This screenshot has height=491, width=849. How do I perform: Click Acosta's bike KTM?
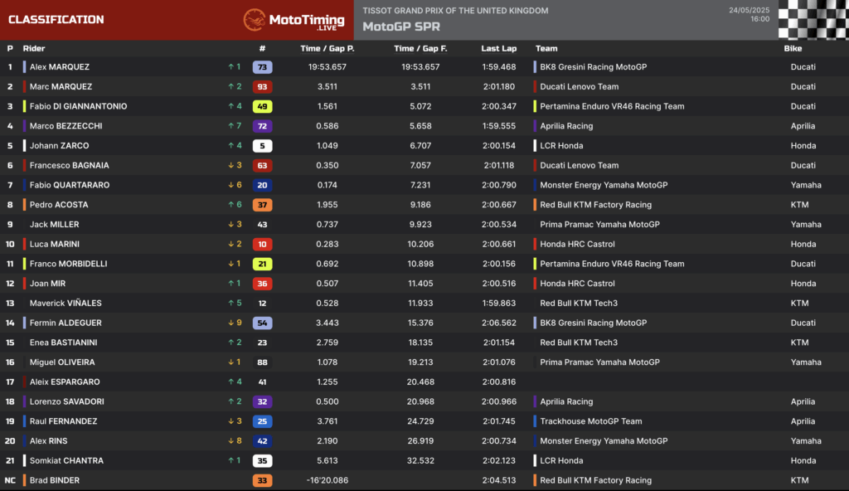[x=799, y=204]
